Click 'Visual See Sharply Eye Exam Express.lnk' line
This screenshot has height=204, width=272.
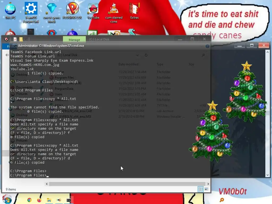(x=52, y=60)
